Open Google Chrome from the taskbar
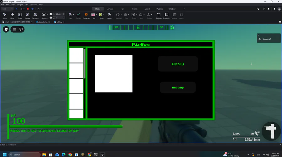The width and height of the screenshot is (282, 157). [x=70, y=154]
